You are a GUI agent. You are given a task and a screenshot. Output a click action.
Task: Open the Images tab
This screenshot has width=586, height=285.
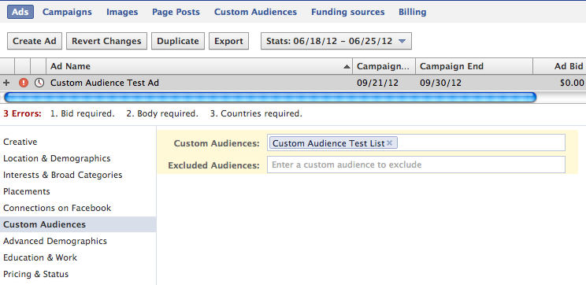click(122, 12)
